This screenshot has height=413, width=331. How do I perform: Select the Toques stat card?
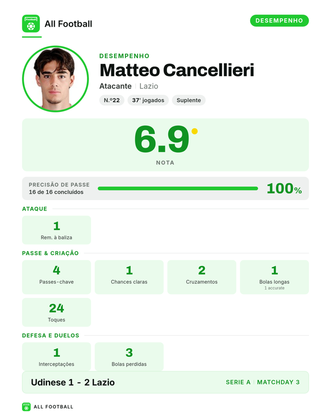[57, 313]
